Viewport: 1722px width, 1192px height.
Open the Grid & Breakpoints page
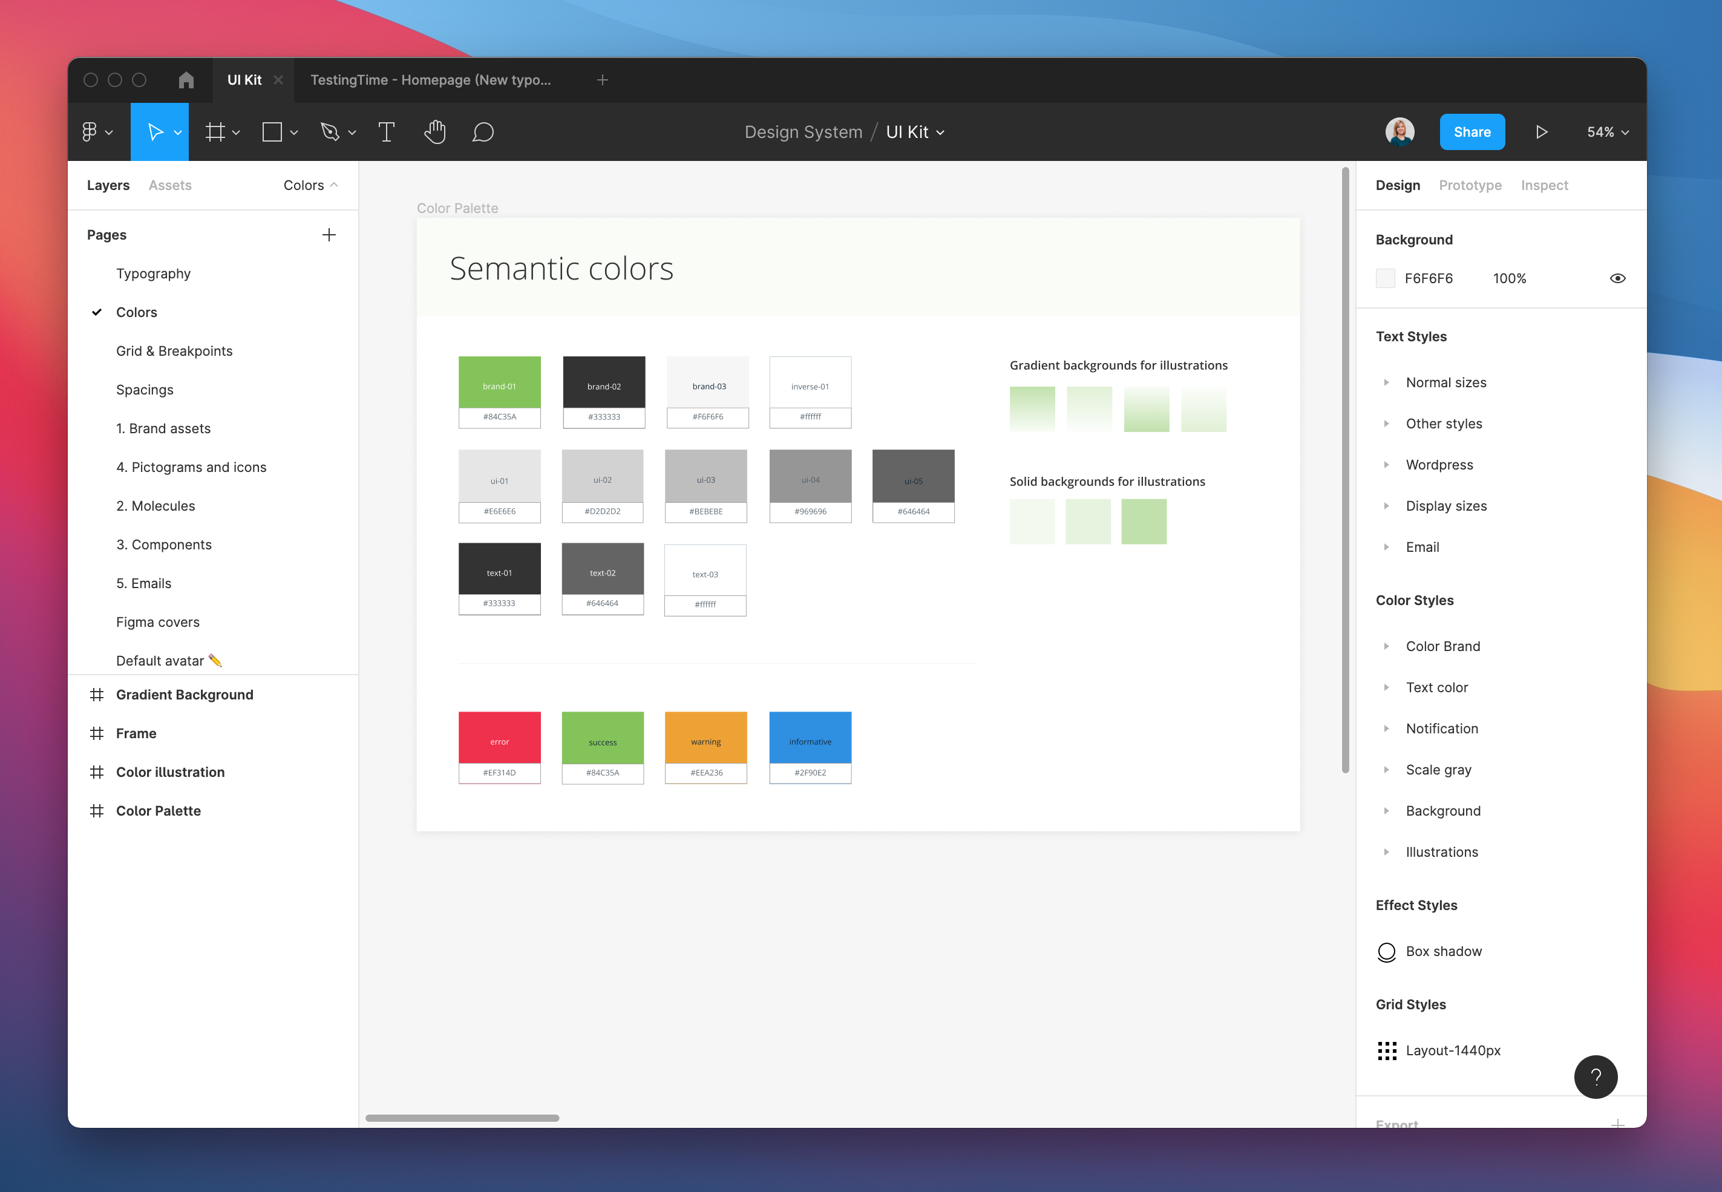174,351
